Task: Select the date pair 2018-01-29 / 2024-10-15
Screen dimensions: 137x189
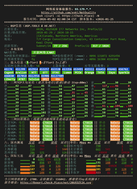Action: [55, 32]
